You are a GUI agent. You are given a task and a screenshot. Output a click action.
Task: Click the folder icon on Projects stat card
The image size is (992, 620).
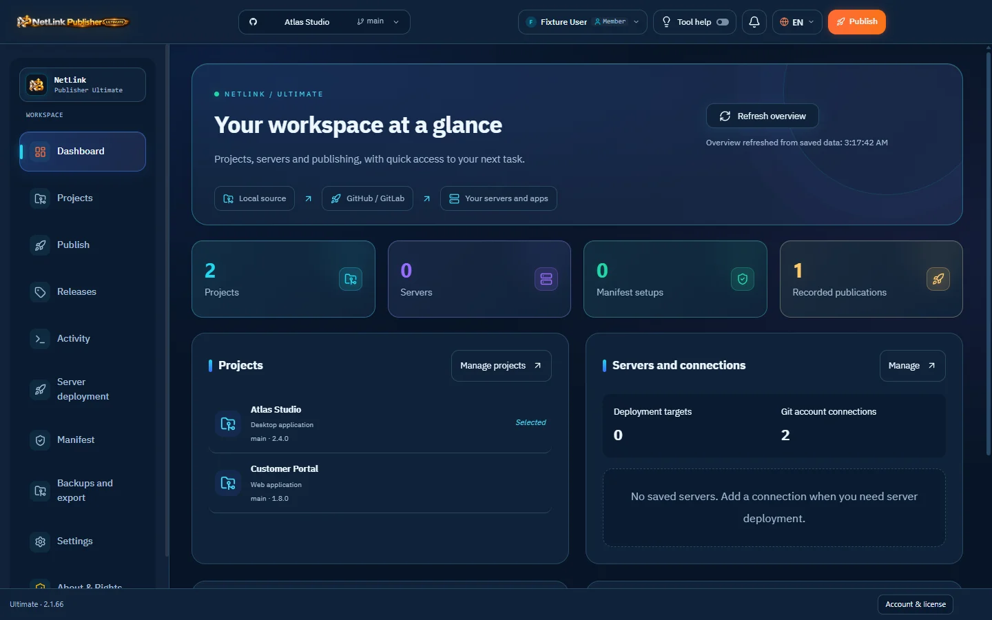(x=351, y=279)
